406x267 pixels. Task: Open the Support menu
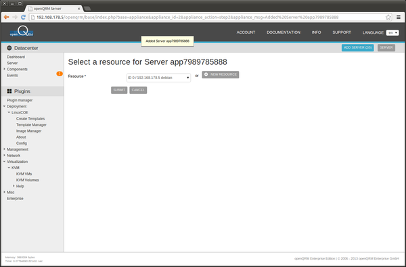[342, 32]
